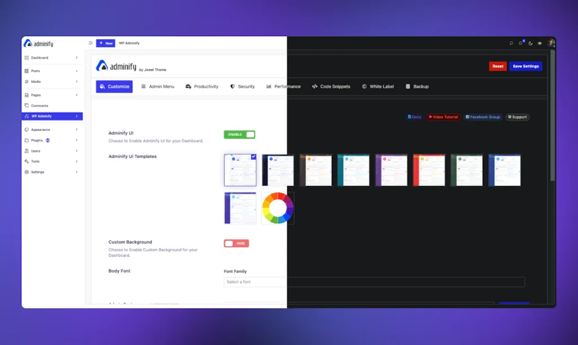
Task: Click the Save Settings button
Action: point(526,67)
